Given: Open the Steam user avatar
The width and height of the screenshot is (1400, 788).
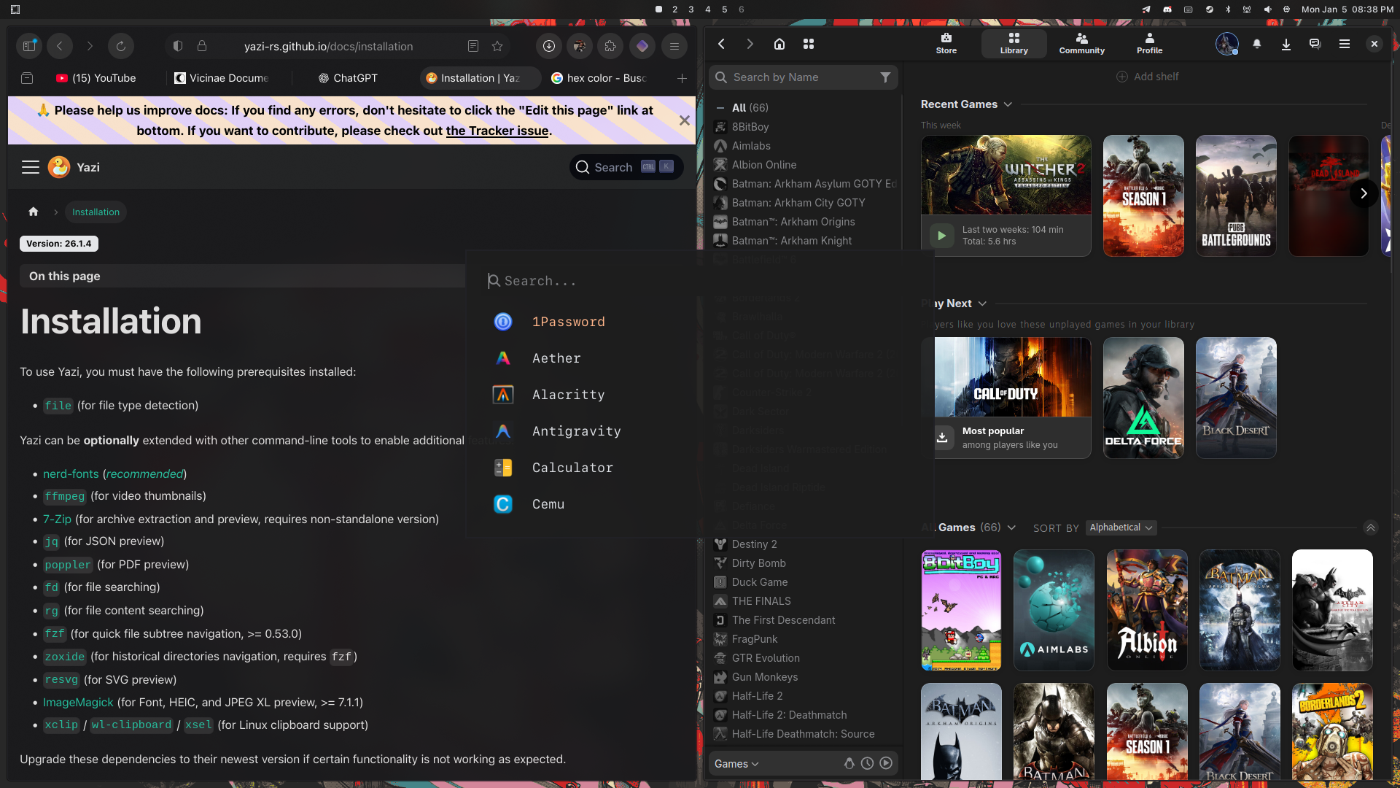Looking at the screenshot, I should point(1226,44).
